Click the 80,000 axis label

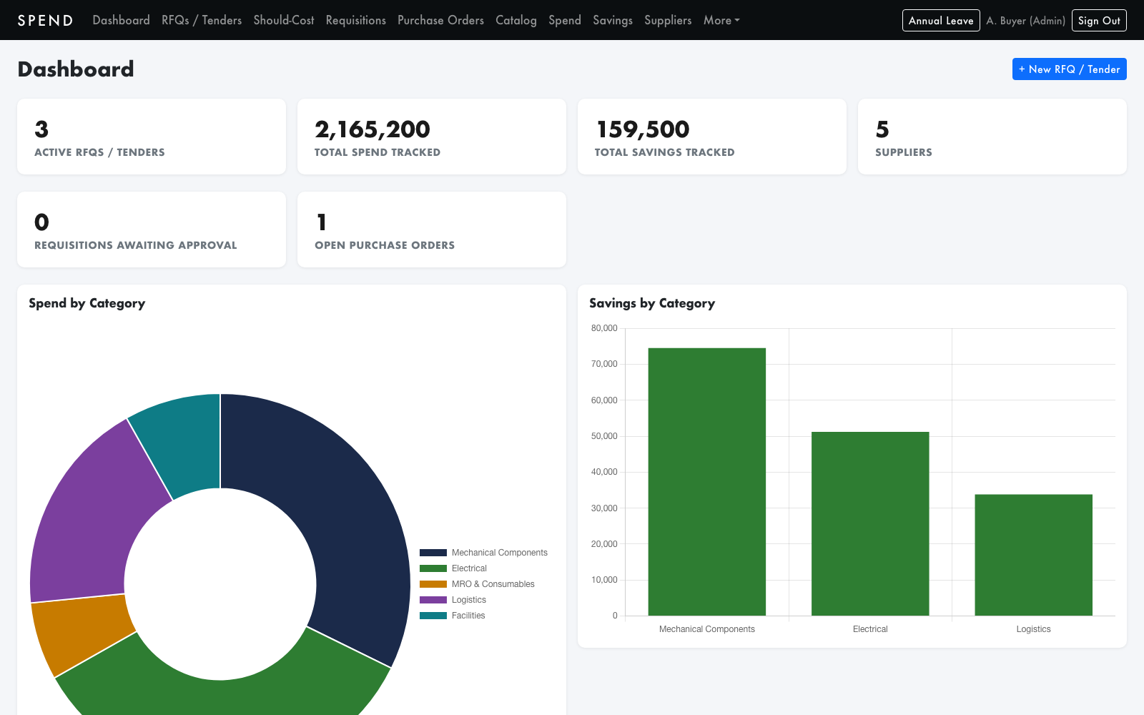tap(604, 328)
